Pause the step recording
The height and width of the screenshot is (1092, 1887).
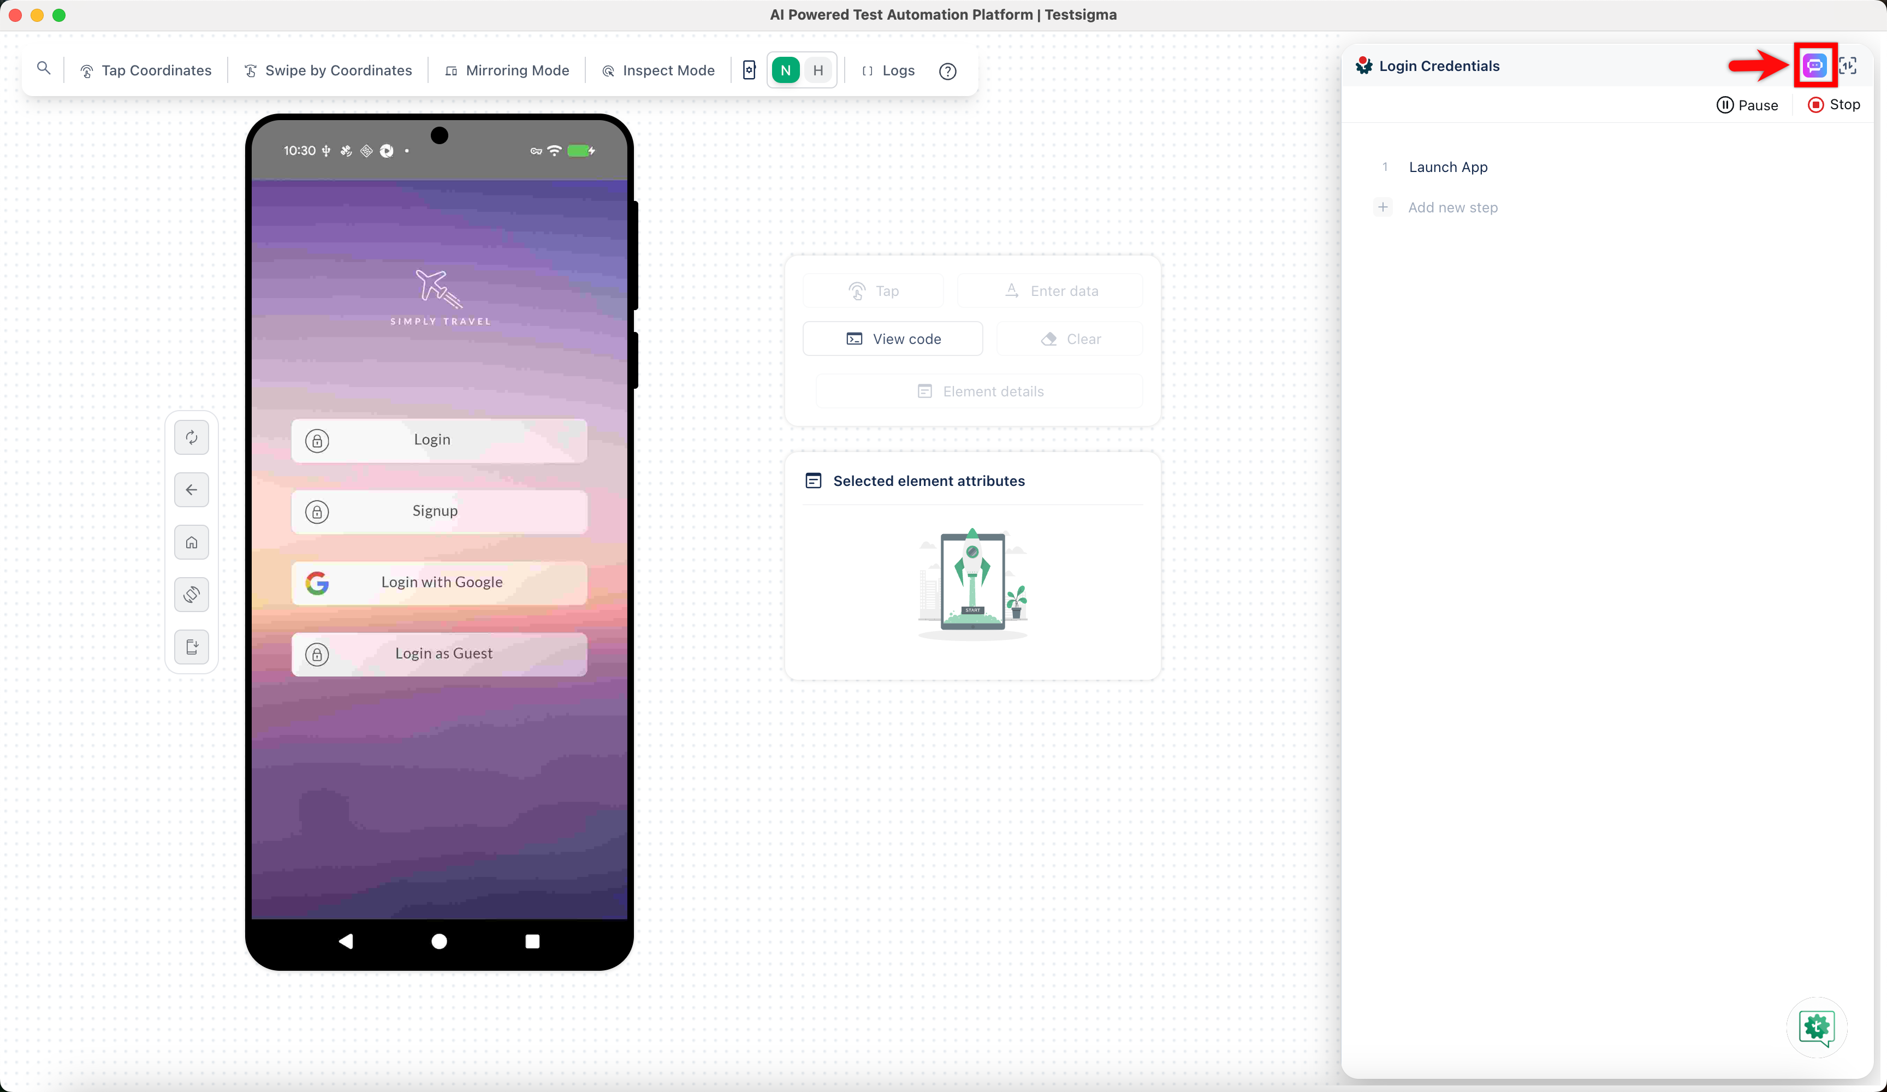tap(1747, 105)
